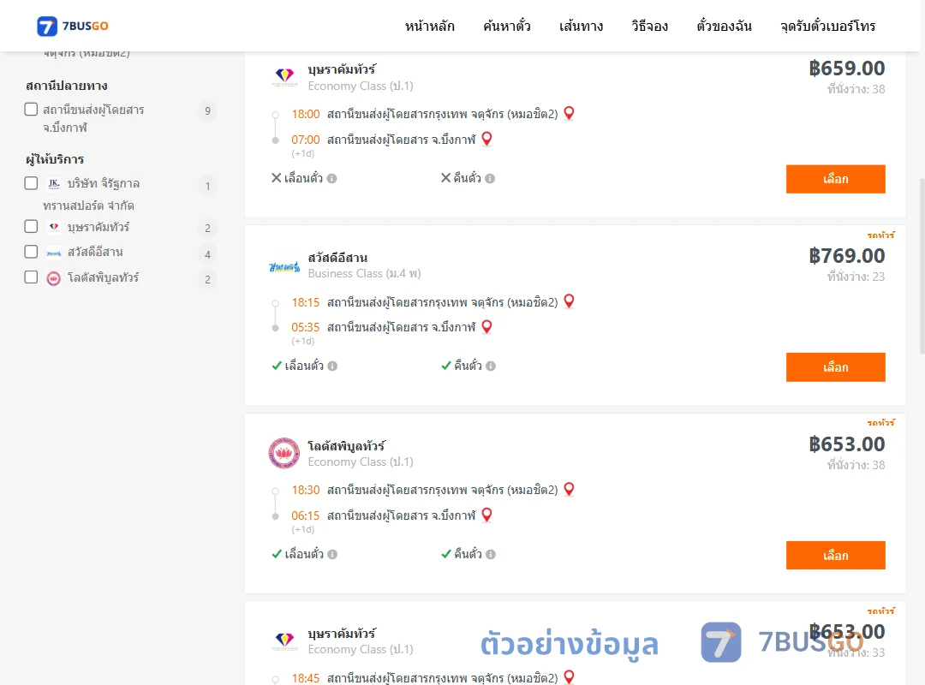925x685 pixels.
Task: Click the page vertical scrollbar
Action: (922, 265)
